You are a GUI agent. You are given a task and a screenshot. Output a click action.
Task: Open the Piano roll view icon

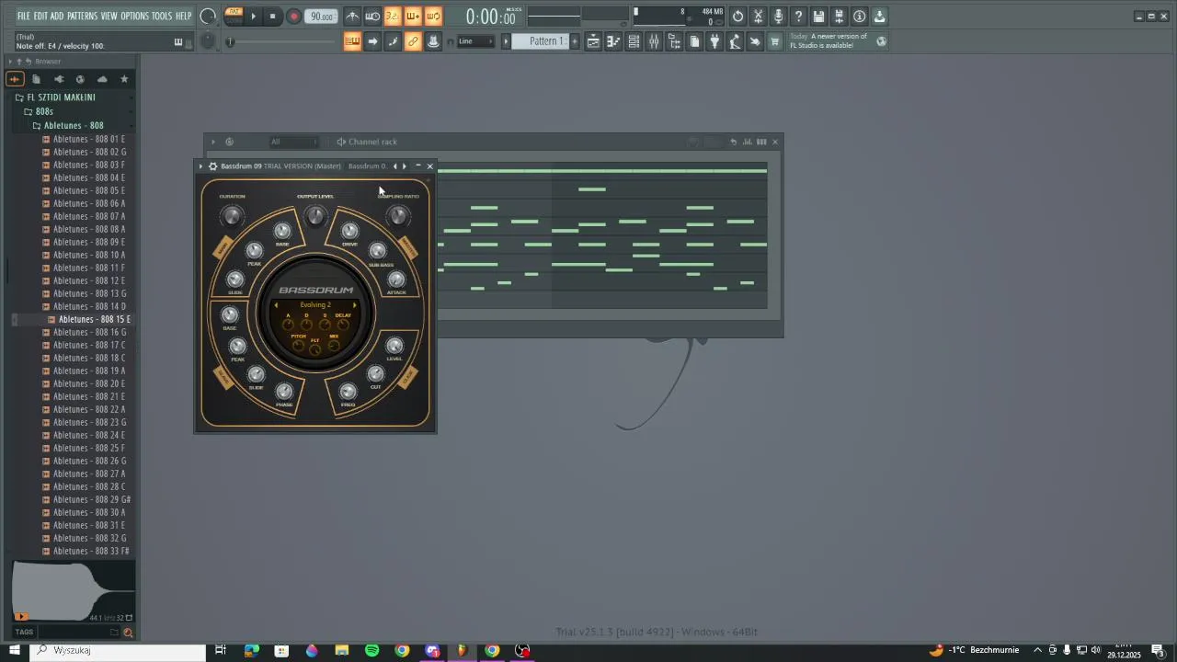[613, 41]
